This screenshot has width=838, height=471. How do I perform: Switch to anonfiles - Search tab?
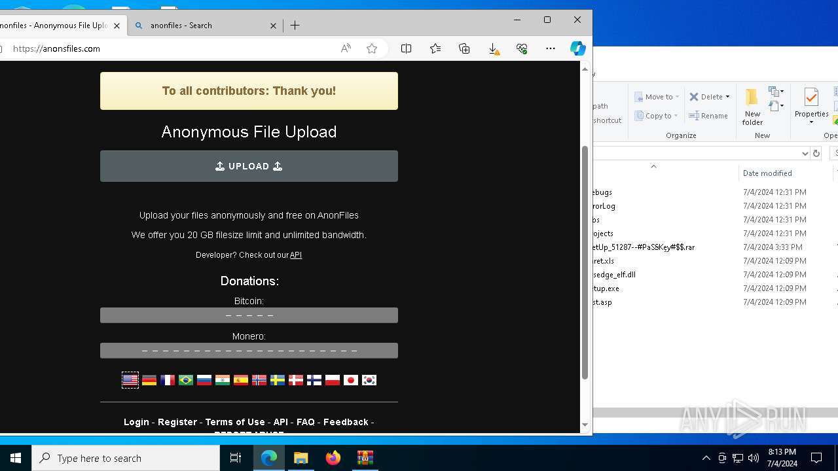click(x=205, y=26)
